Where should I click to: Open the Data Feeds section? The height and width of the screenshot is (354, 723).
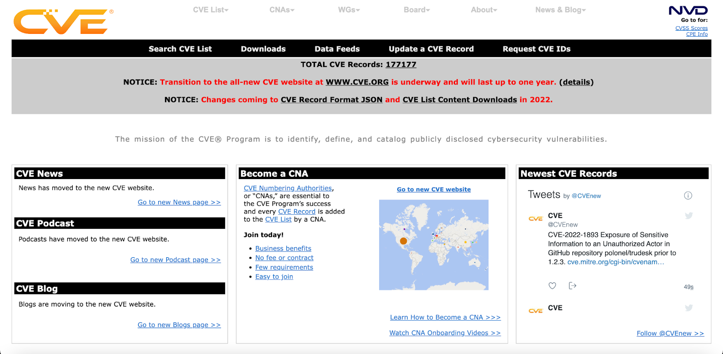337,49
